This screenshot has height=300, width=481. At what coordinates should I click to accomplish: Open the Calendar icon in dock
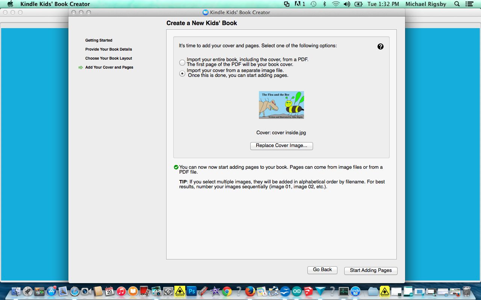point(109,291)
